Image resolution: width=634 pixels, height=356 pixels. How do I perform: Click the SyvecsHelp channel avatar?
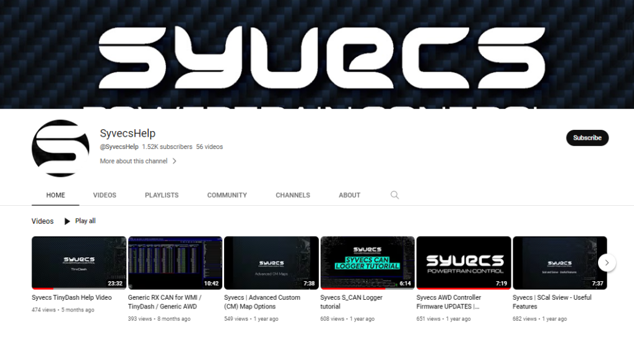[61, 148]
